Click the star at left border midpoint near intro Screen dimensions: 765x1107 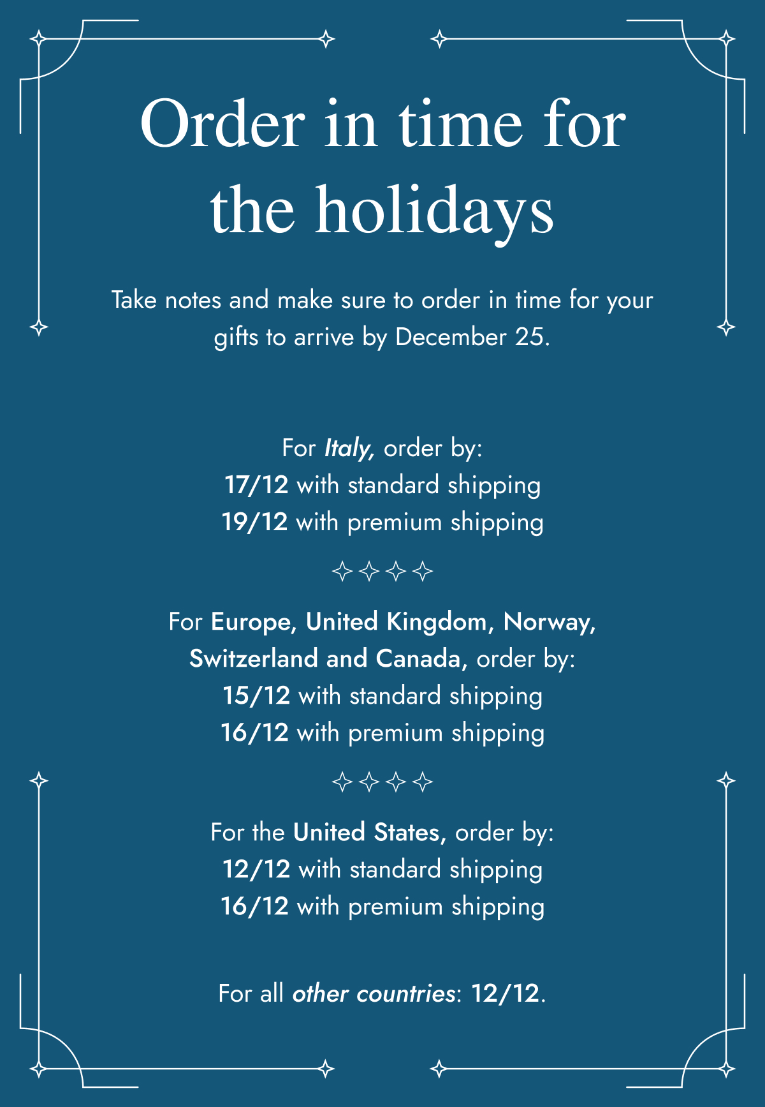click(39, 328)
